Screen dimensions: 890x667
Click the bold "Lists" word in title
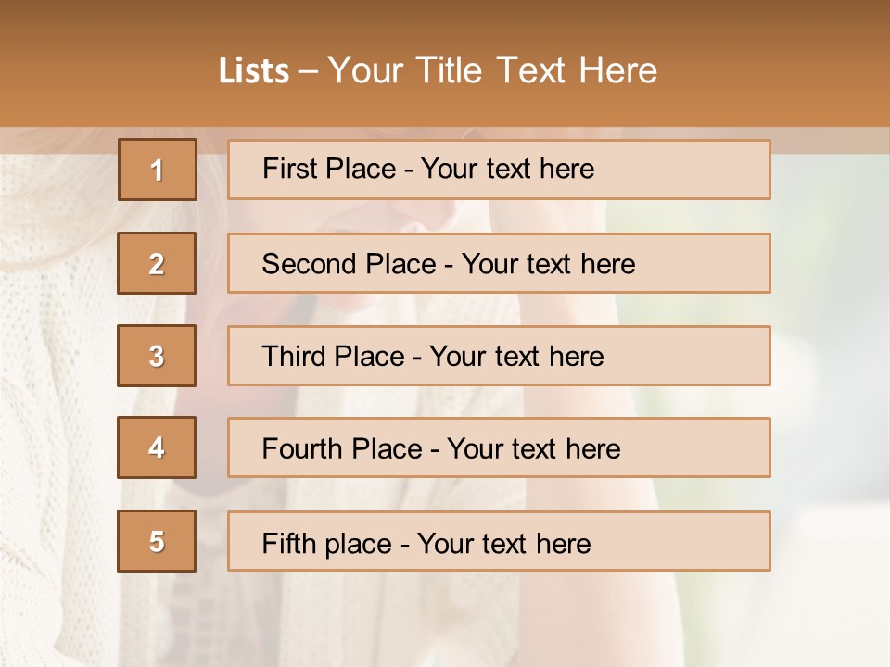254,71
